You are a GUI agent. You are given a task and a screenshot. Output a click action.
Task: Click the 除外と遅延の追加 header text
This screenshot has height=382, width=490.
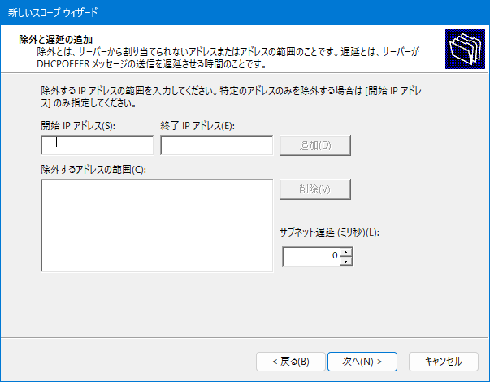[55, 40]
